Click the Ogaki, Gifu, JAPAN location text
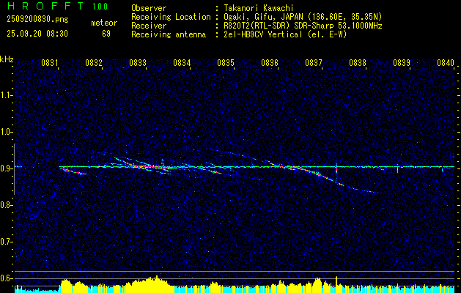Screen dimensions: 461x293 [x=302, y=17]
